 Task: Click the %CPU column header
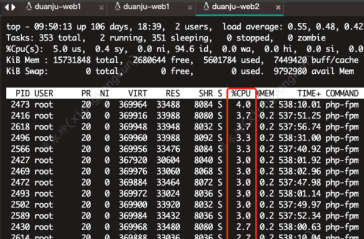coord(241,93)
